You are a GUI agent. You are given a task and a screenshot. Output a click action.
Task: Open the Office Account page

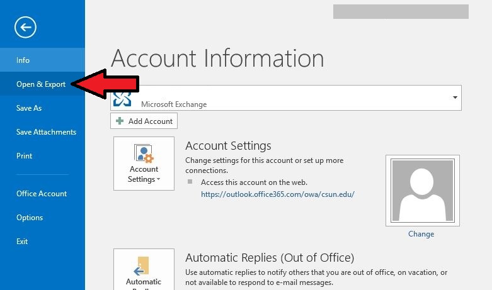pyautogui.click(x=42, y=194)
